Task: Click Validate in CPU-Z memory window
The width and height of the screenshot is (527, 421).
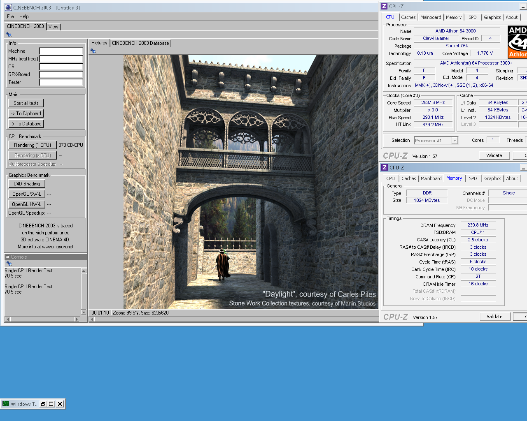Action: pos(495,317)
